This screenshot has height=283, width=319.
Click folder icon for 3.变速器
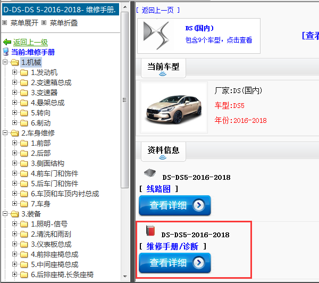24,93
